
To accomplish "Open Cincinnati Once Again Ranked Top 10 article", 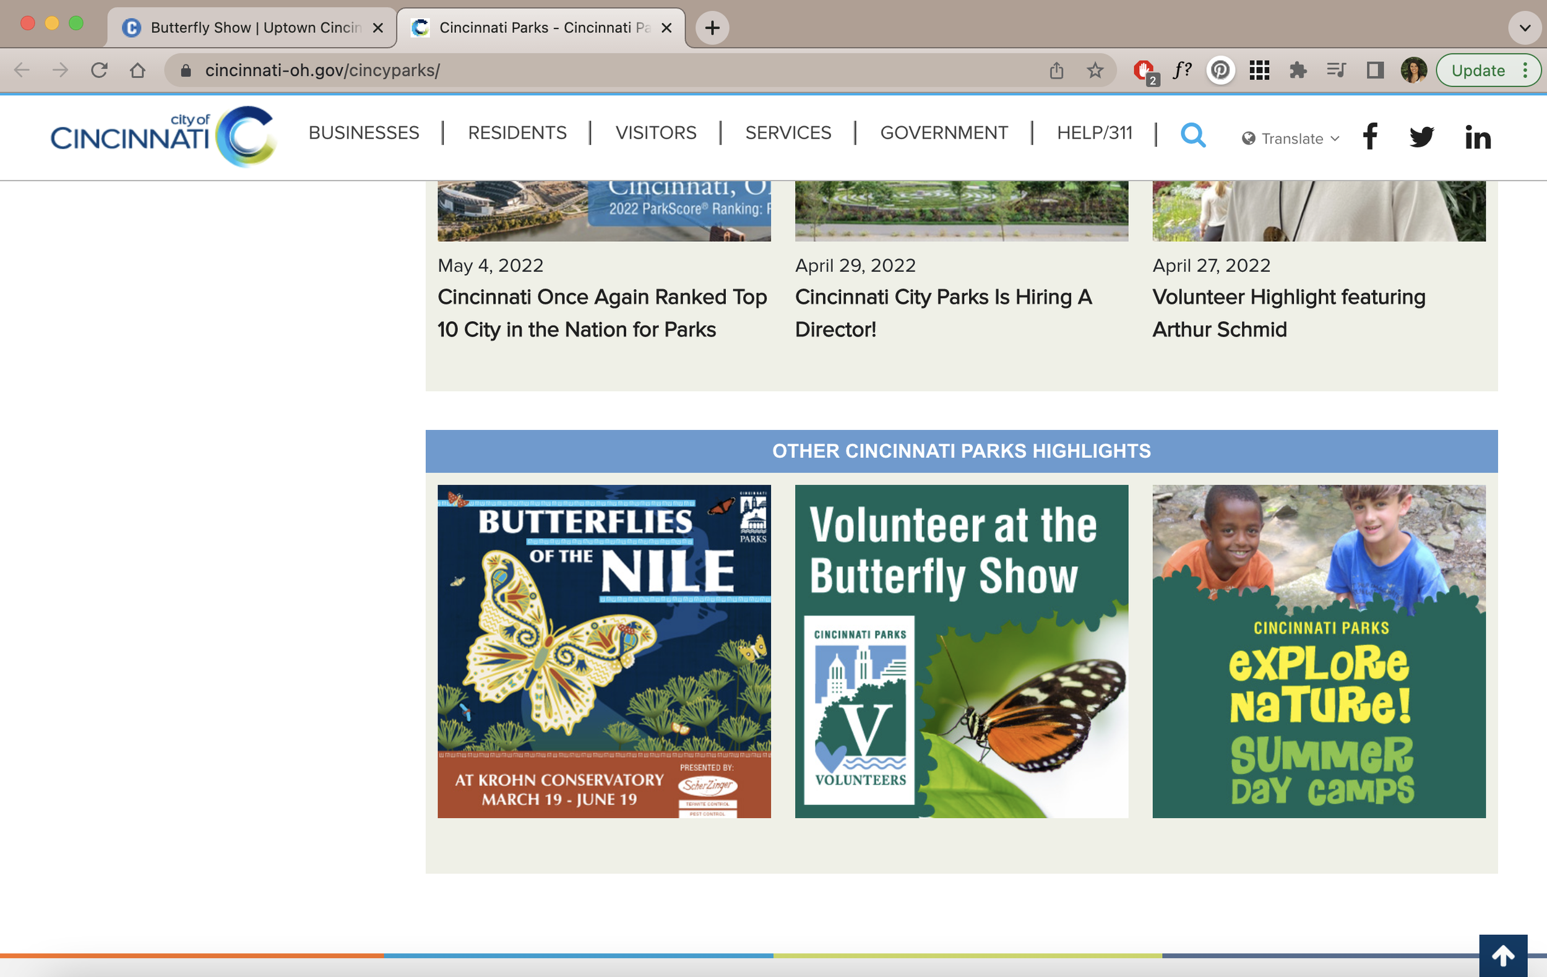I will pyautogui.click(x=602, y=314).
